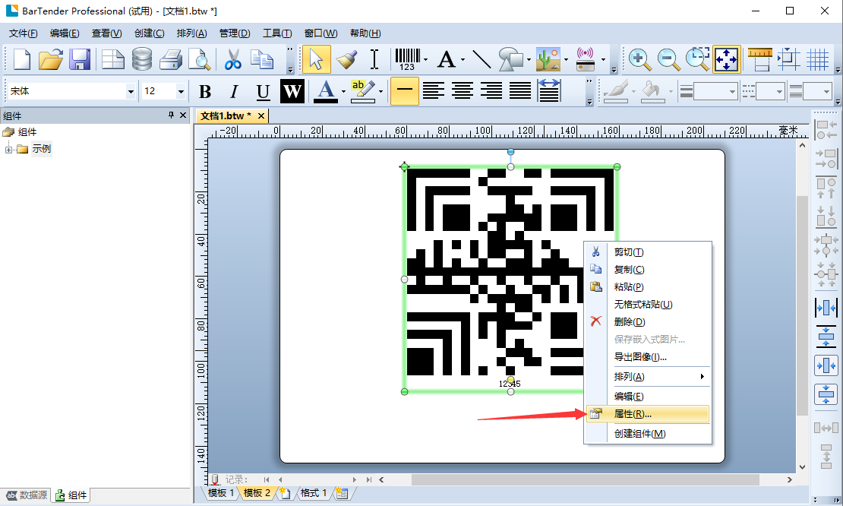This screenshot has width=843, height=506.
Task: Activate the text I-beam tool
Action: coord(373,59)
